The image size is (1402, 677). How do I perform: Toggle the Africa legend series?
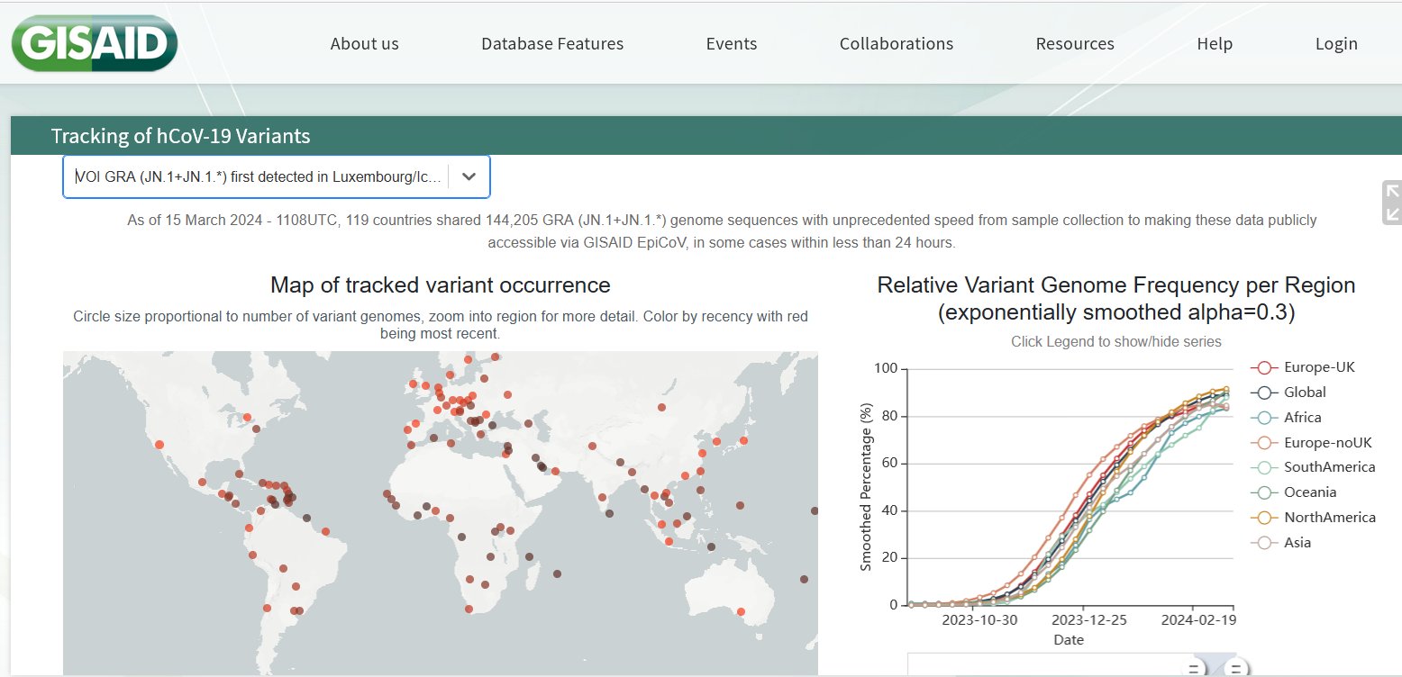coord(1302,418)
